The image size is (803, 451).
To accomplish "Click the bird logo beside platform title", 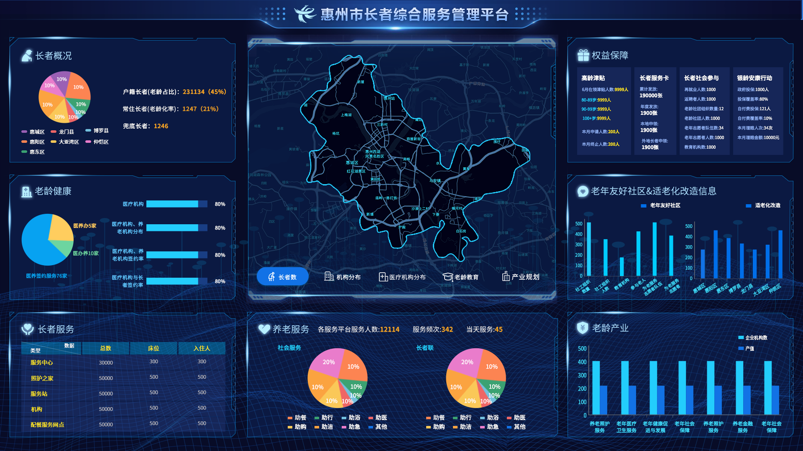I will point(304,14).
